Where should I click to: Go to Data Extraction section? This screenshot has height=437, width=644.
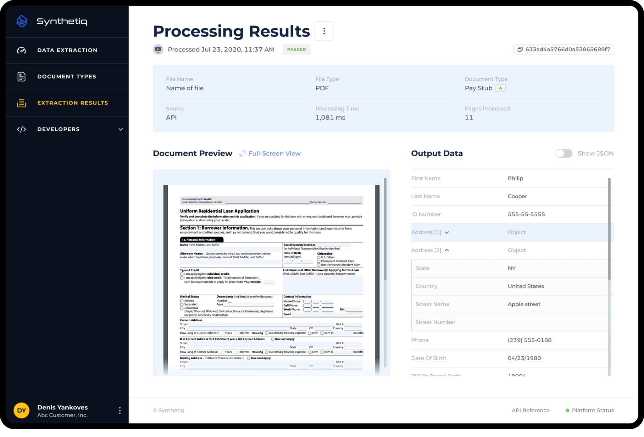tap(67, 50)
